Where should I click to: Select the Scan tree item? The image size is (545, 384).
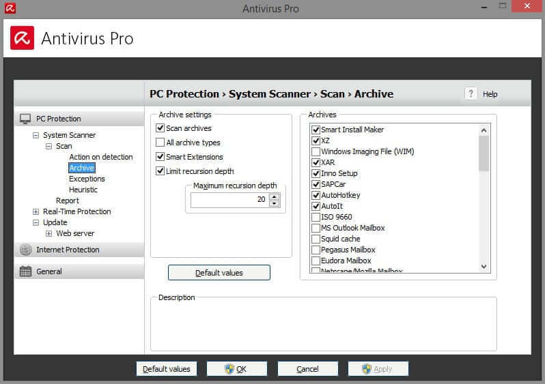(x=64, y=146)
